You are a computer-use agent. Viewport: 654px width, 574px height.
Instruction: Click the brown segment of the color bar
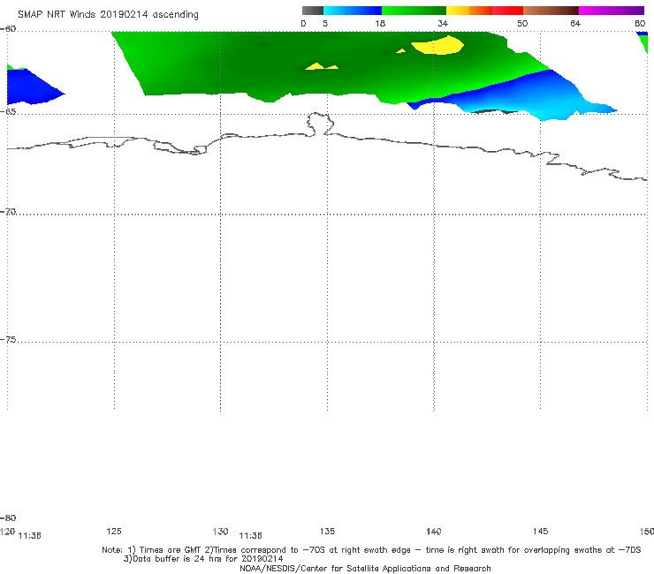point(551,11)
